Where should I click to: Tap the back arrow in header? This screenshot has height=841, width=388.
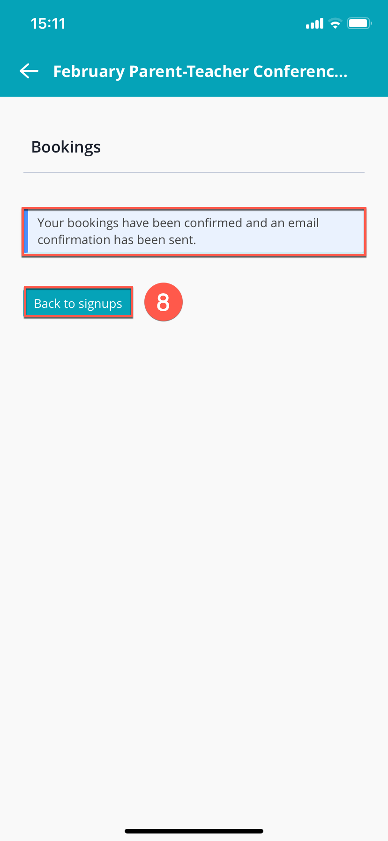tap(29, 71)
